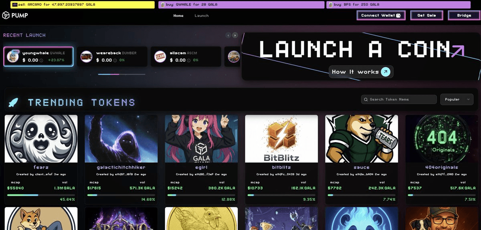Image resolution: width=481 pixels, height=230 pixels.
Task: Click the purple arrow after LAUNCH A COIN
Action: click(457, 51)
